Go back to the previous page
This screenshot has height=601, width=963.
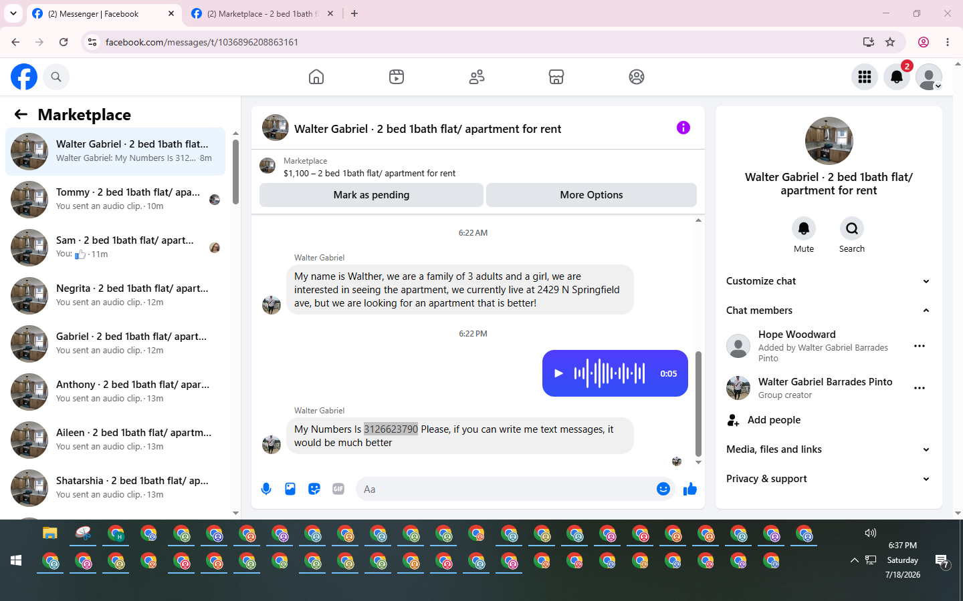pyautogui.click(x=15, y=42)
